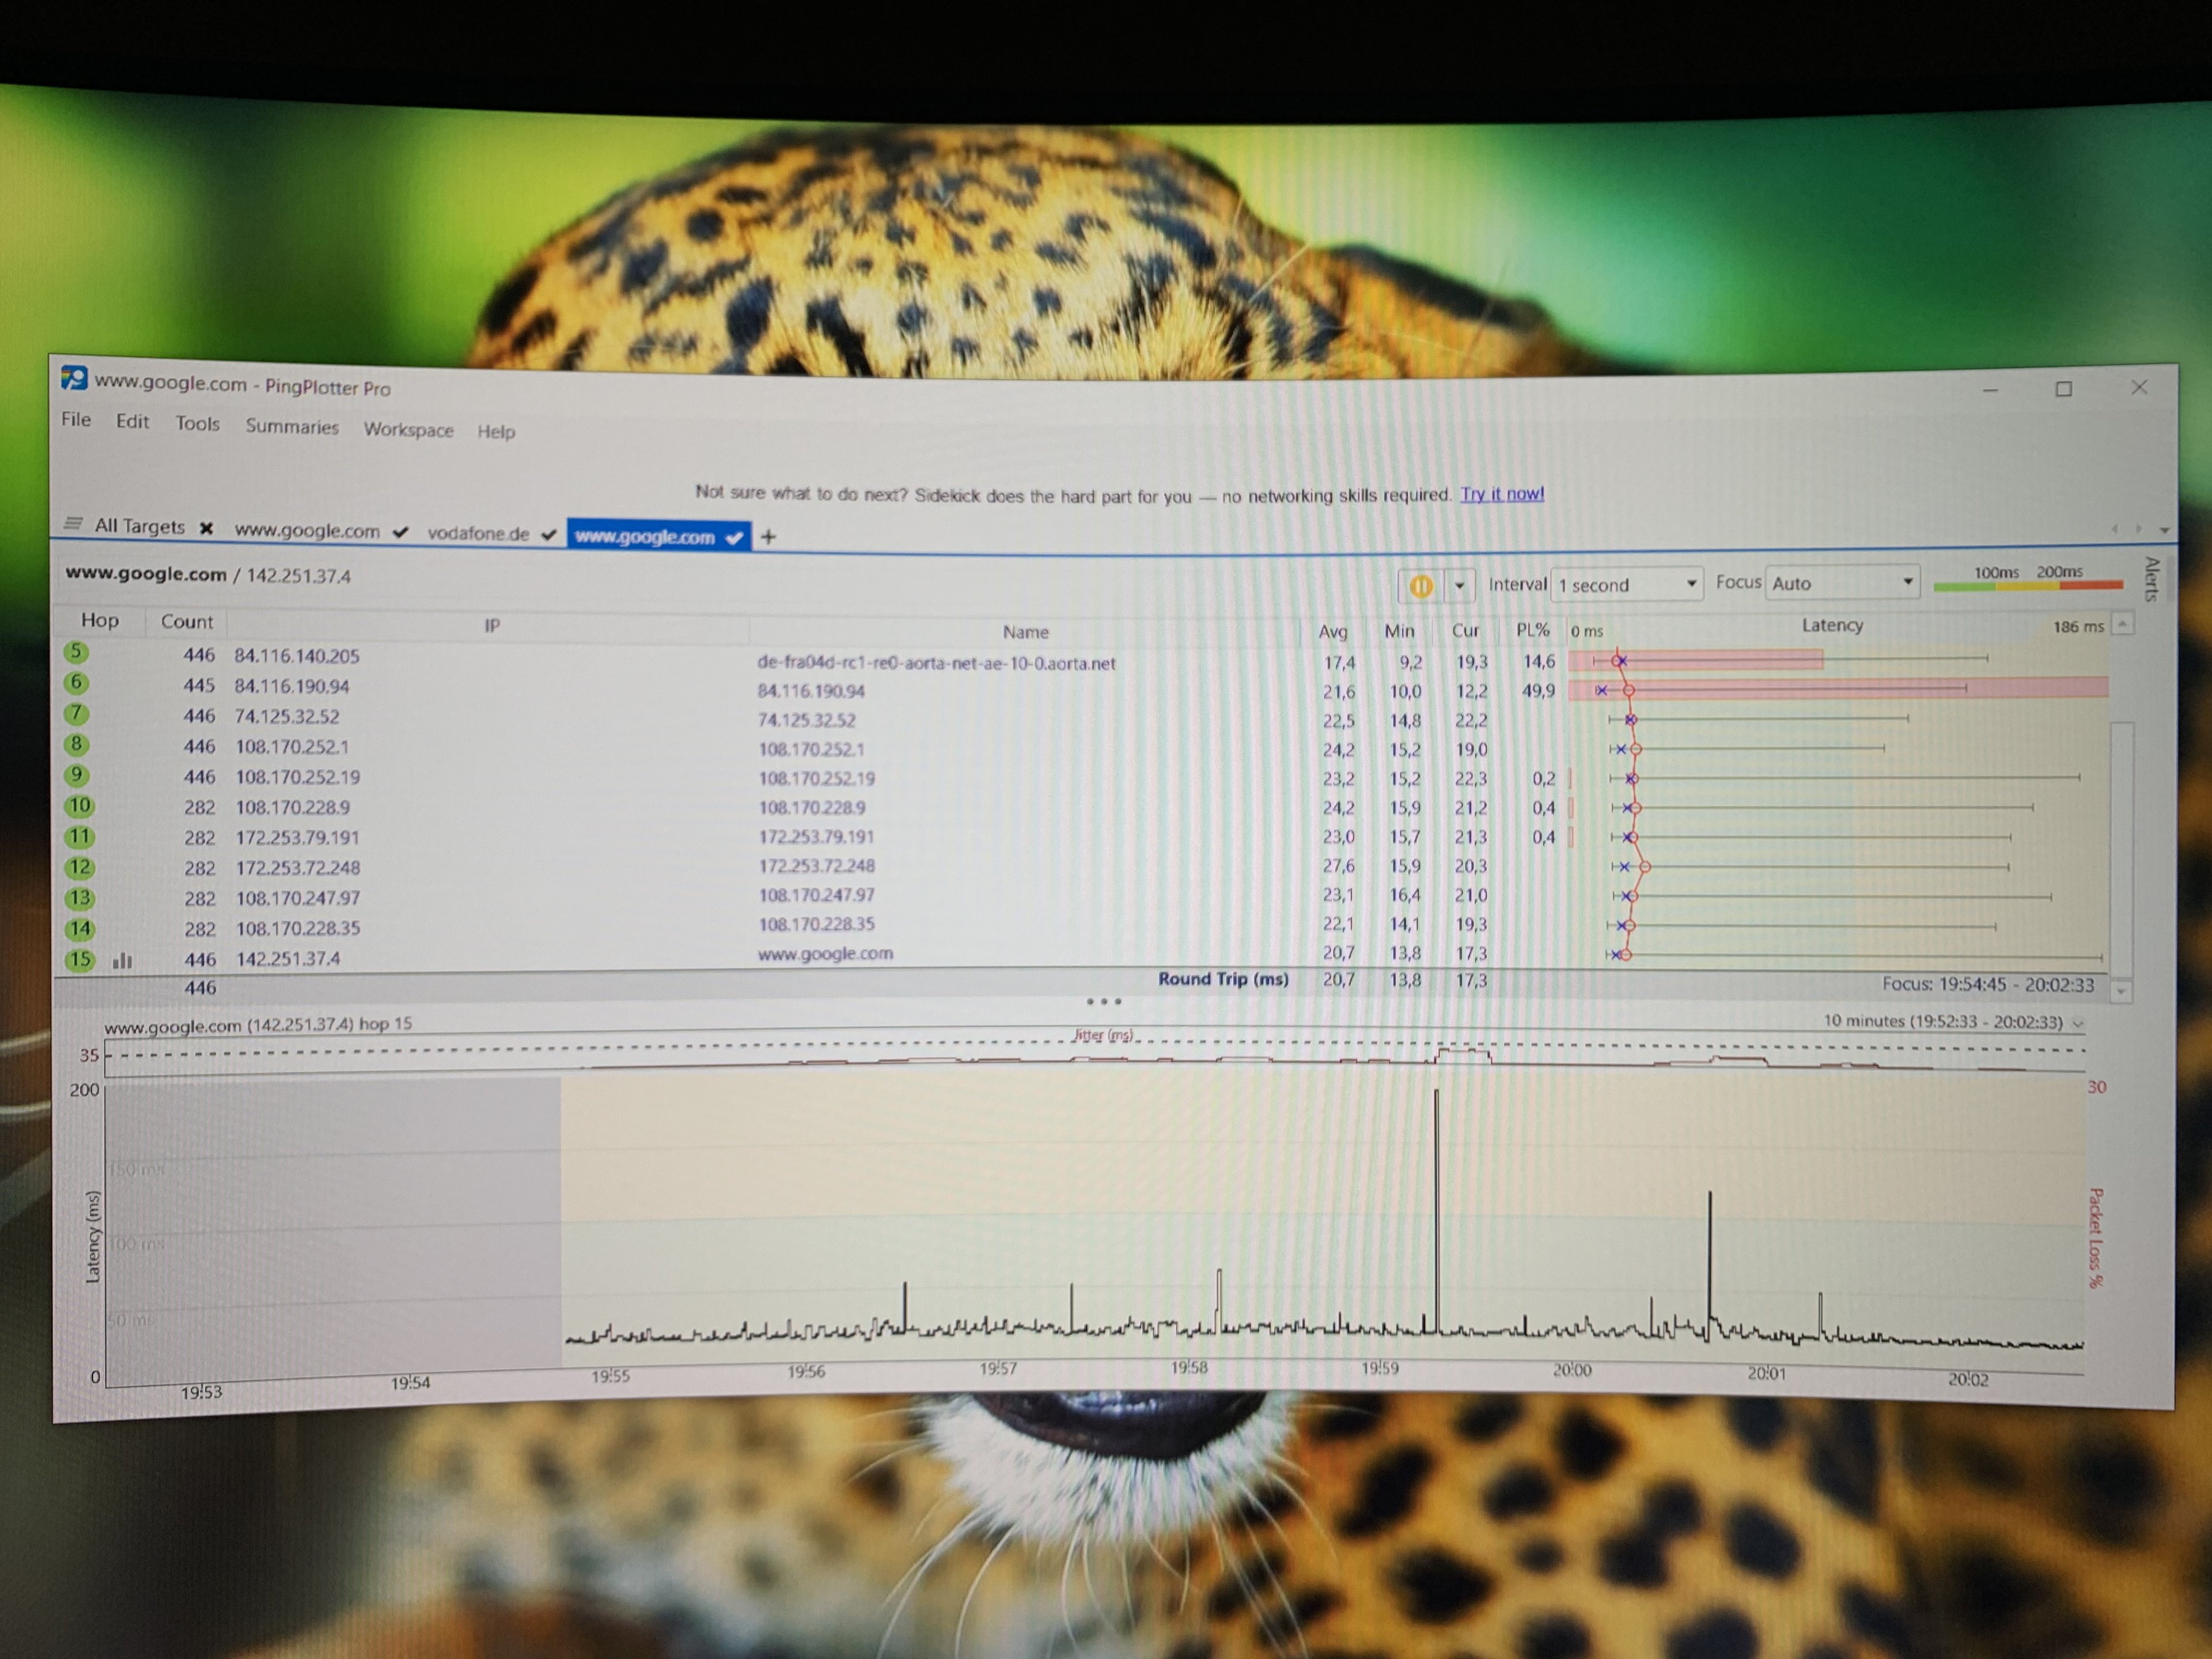
Task: Open the Summaries menu
Action: click(292, 427)
